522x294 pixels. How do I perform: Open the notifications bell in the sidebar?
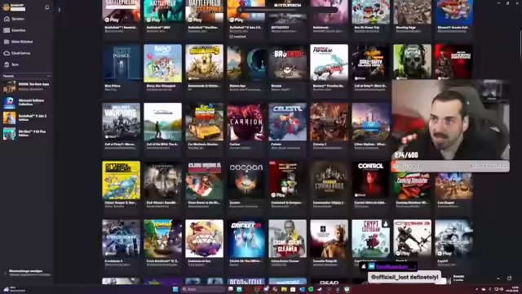coord(47,7)
